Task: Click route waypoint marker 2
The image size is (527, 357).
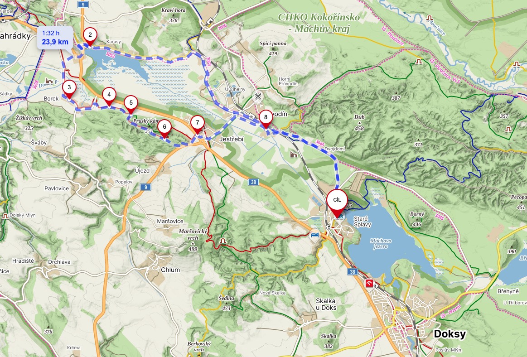Action: point(90,36)
